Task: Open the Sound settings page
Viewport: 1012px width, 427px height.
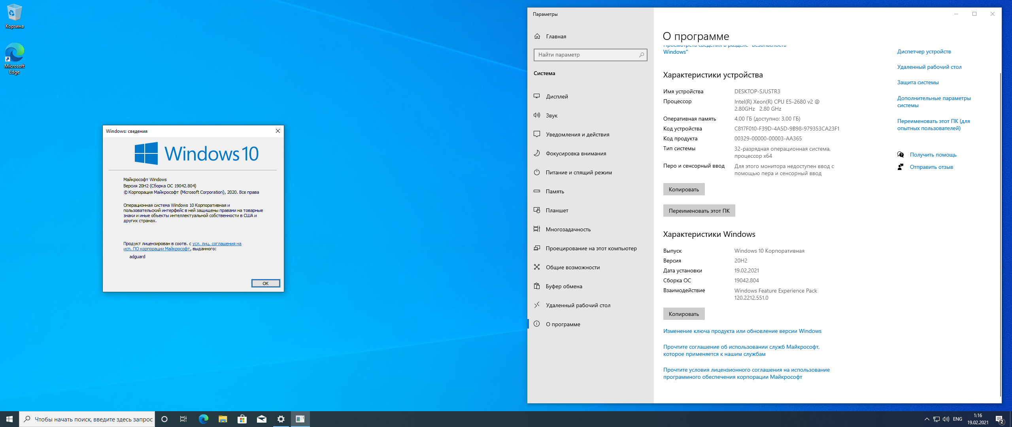Action: (551, 115)
